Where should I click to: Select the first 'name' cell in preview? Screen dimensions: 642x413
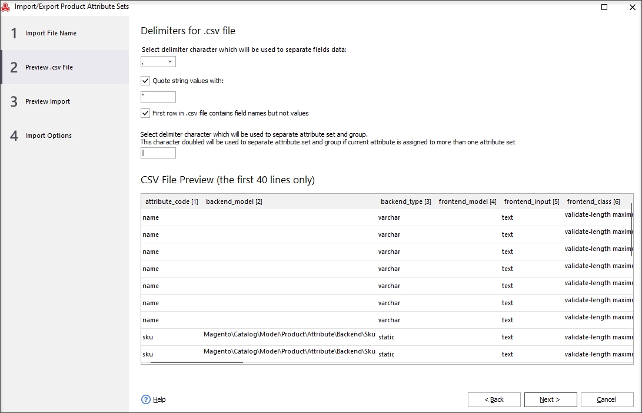(x=151, y=217)
